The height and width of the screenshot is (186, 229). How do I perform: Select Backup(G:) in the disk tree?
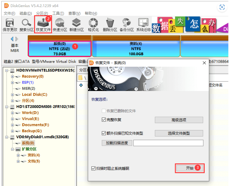point(32,131)
